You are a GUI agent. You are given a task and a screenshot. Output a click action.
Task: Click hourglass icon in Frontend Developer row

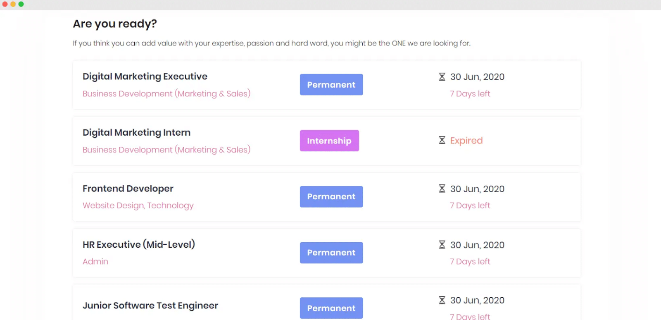pos(442,189)
